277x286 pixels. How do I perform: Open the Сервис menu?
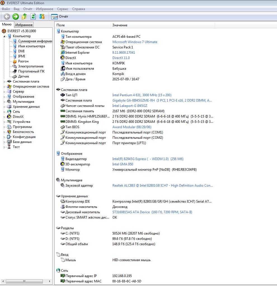click(63, 9)
